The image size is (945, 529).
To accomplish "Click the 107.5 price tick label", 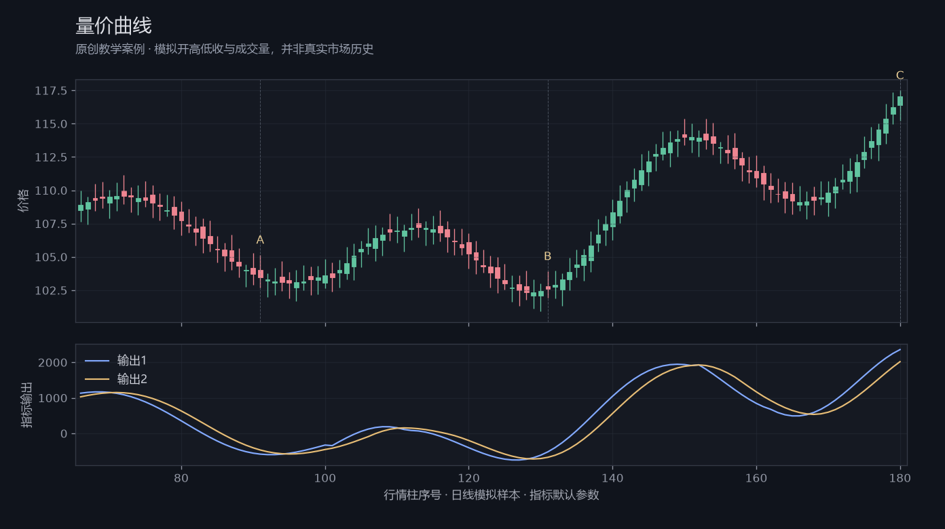I will coord(51,224).
